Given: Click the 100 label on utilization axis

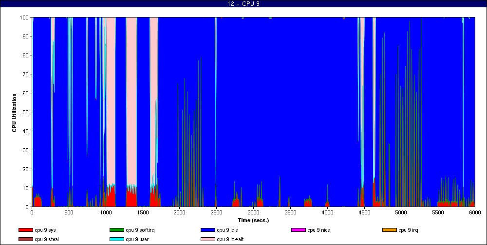Looking at the screenshot, I should [24, 17].
